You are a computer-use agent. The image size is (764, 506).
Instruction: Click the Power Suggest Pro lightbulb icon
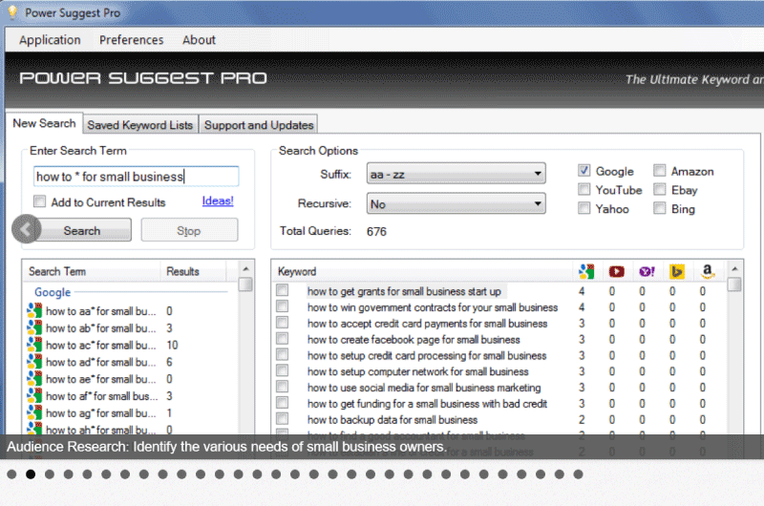tap(12, 12)
